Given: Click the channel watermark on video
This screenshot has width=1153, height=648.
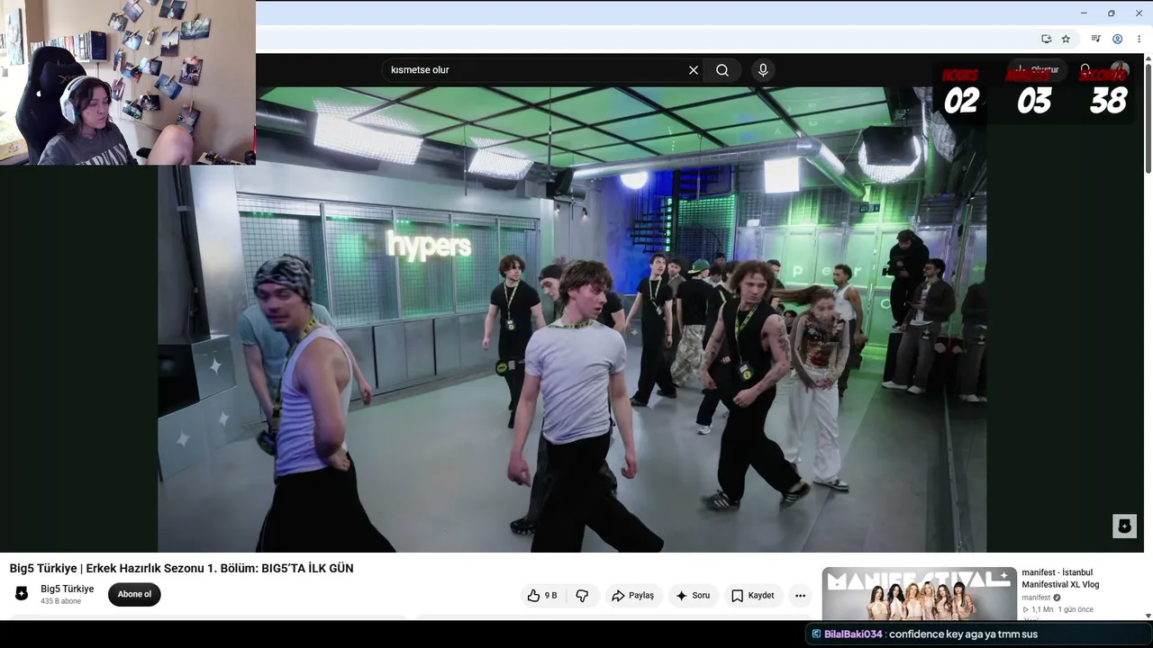Looking at the screenshot, I should click(1124, 526).
